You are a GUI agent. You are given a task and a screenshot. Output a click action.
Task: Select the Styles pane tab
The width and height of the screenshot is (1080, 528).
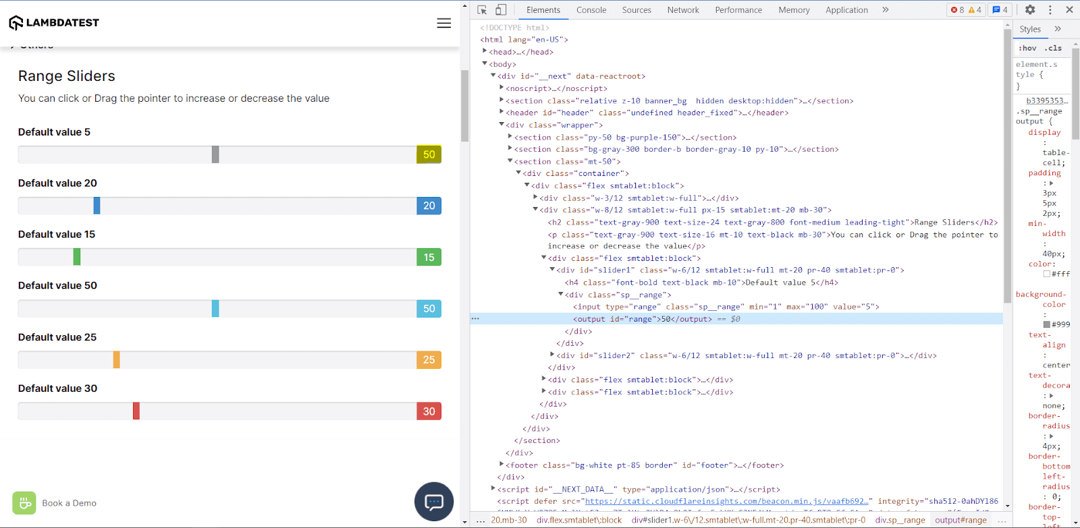pyautogui.click(x=1030, y=29)
